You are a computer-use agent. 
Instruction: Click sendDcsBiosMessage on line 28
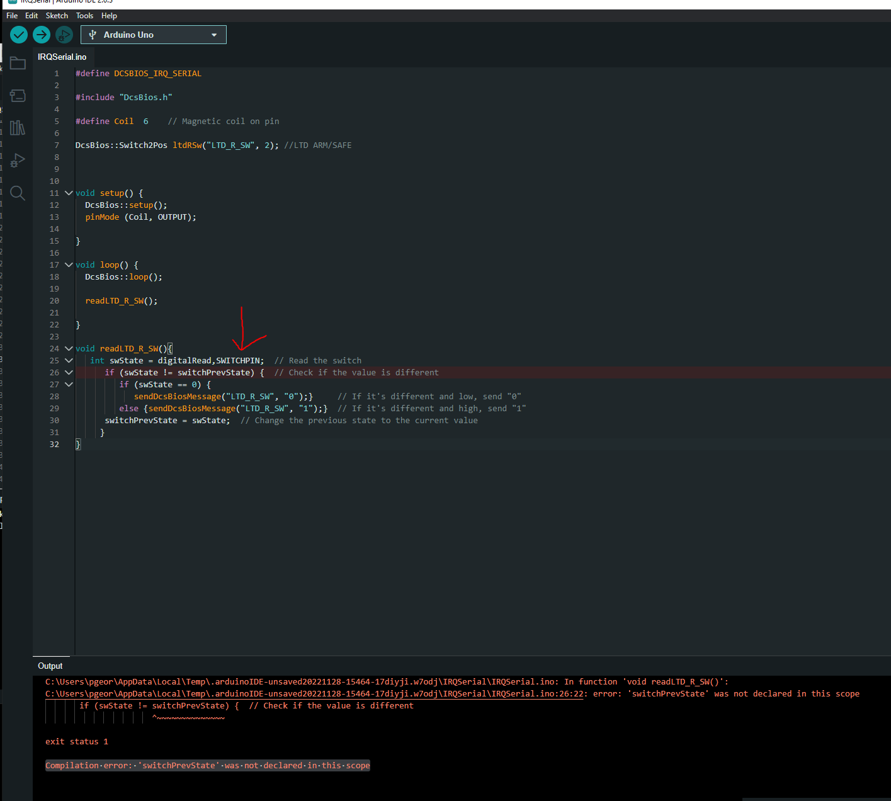pos(178,397)
